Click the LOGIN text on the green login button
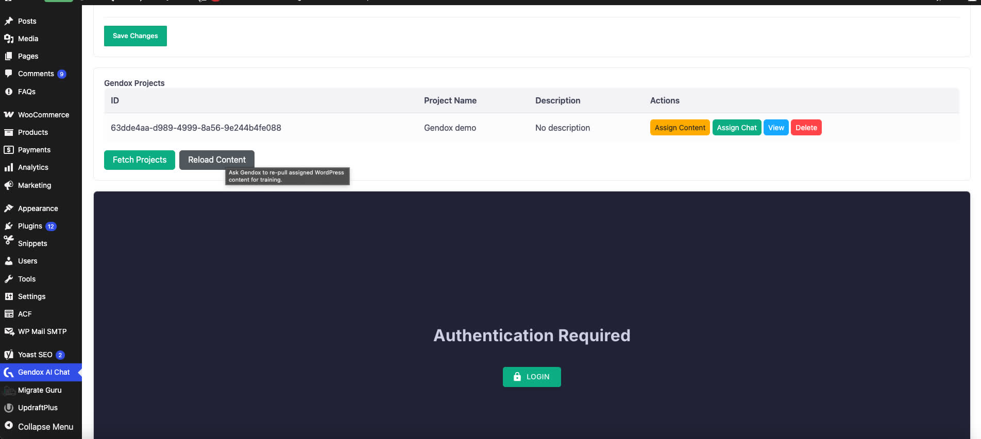 (x=538, y=377)
